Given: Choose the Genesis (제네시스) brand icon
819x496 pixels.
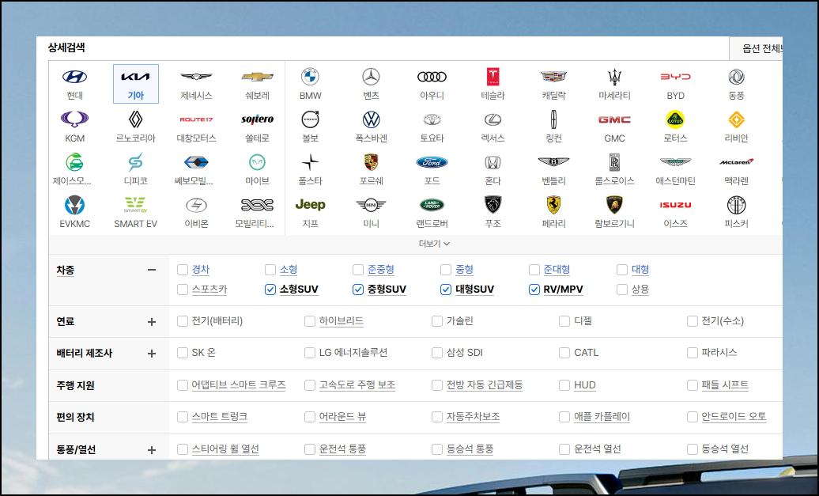Looking at the screenshot, I should (196, 77).
